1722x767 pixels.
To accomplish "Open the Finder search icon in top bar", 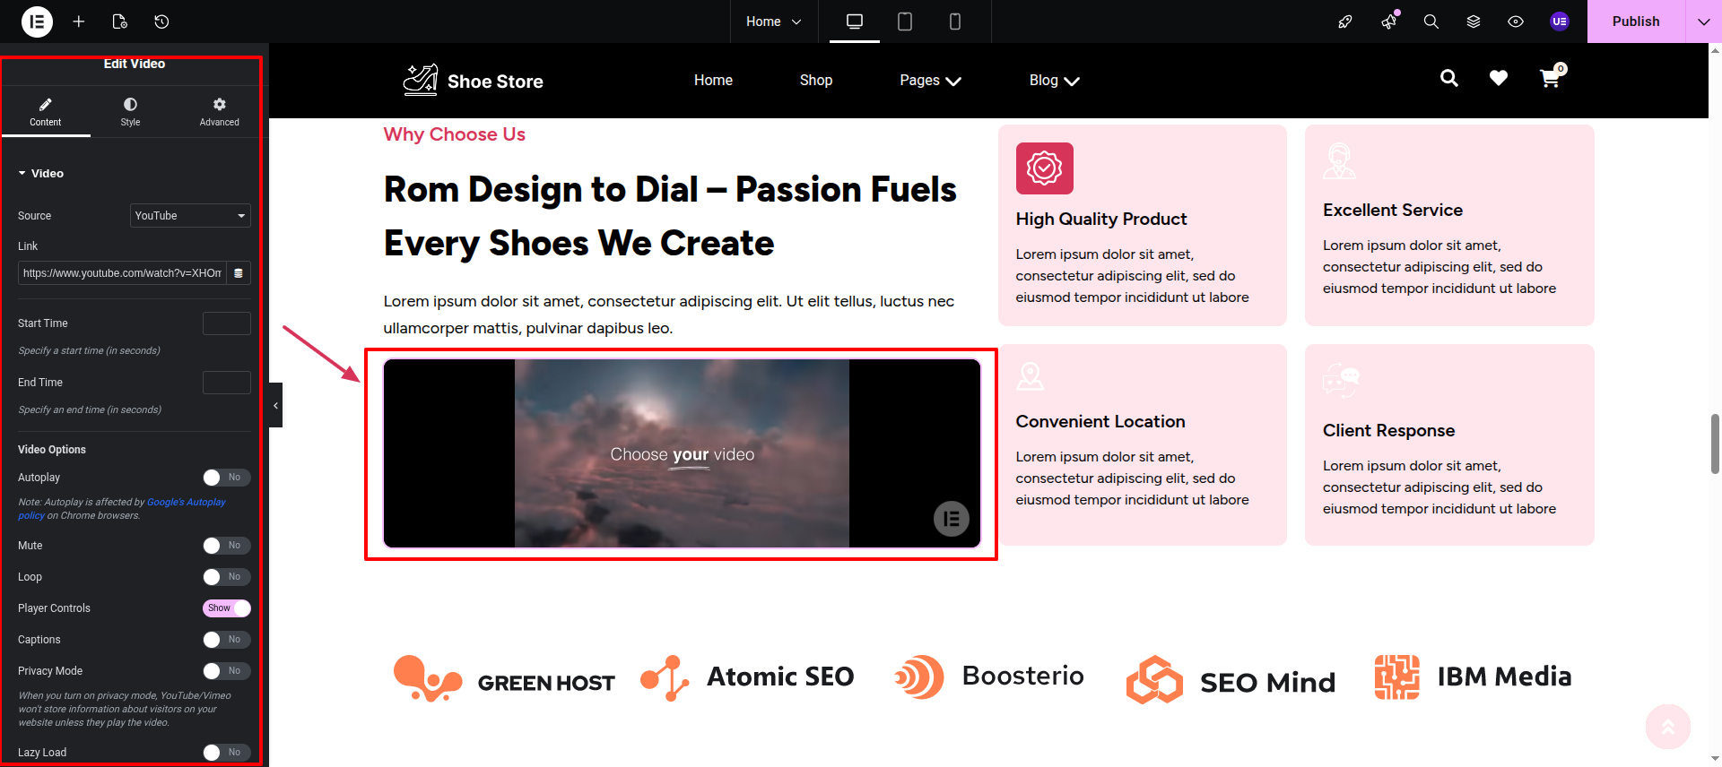I will pyautogui.click(x=1431, y=22).
